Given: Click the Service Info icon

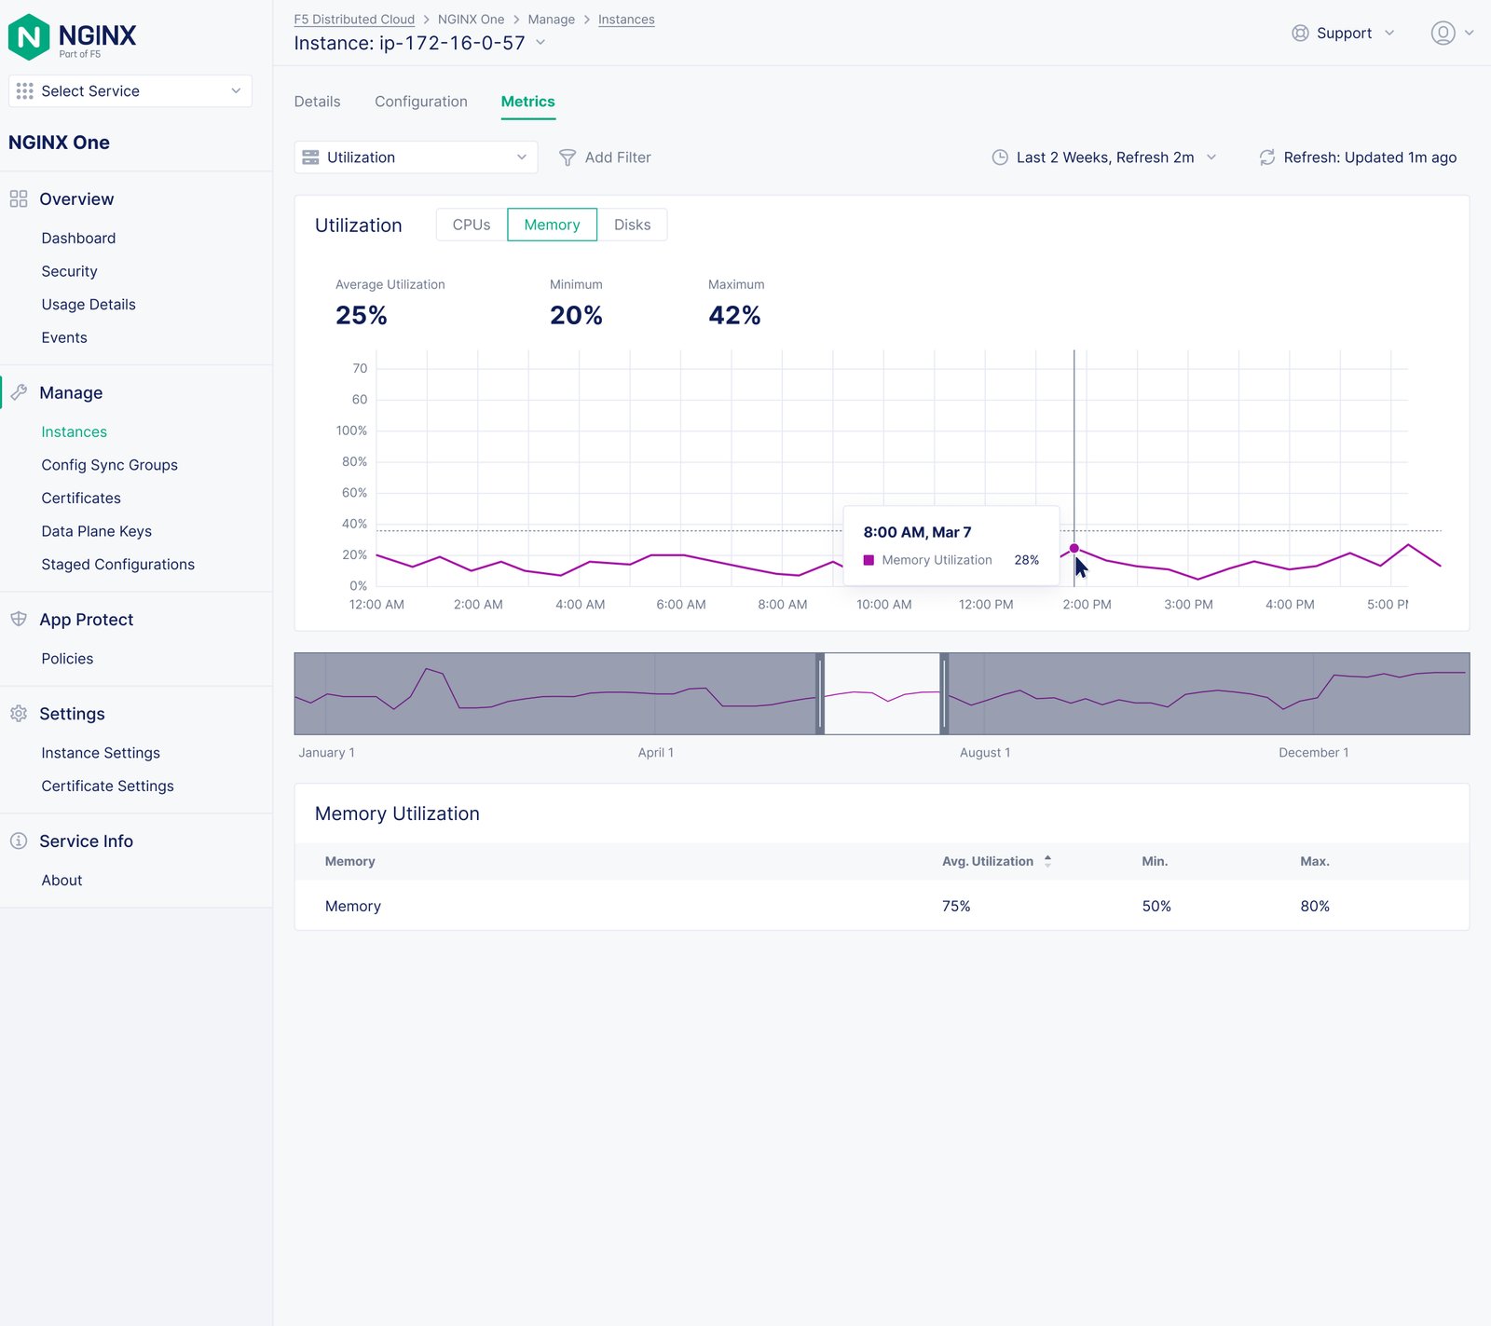Looking at the screenshot, I should pyautogui.click(x=19, y=841).
